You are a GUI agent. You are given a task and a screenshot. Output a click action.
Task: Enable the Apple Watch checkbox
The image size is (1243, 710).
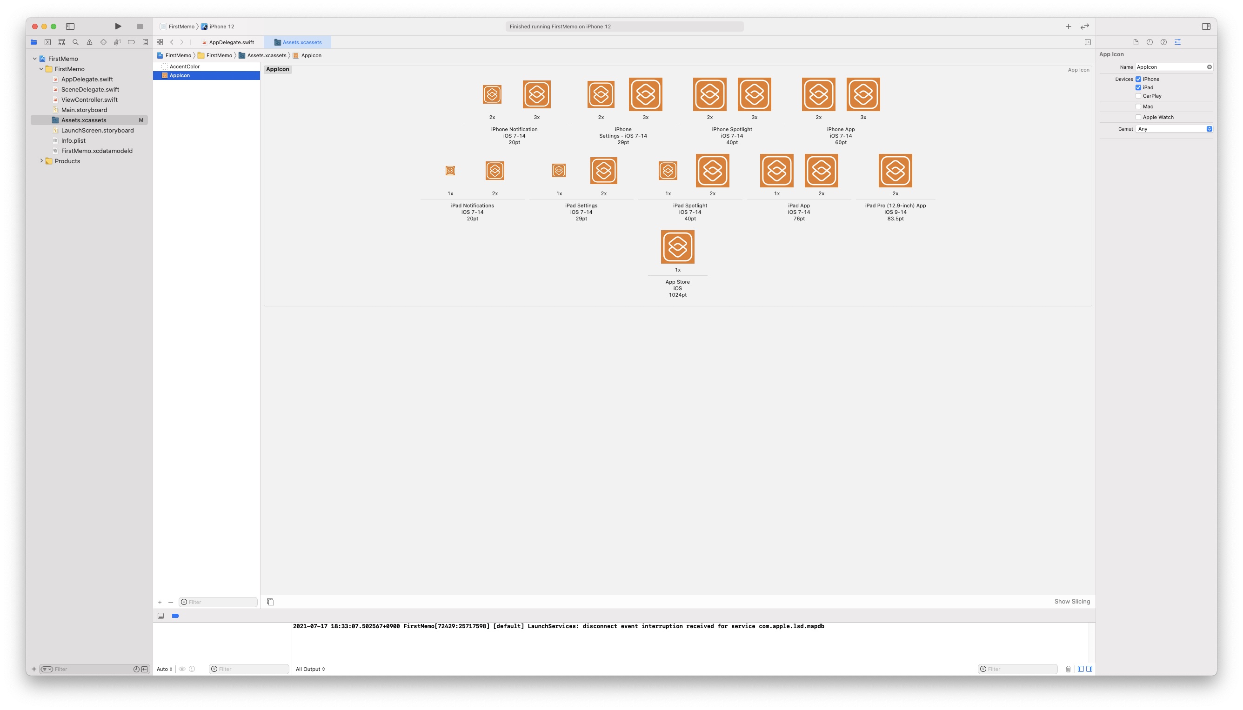1138,118
